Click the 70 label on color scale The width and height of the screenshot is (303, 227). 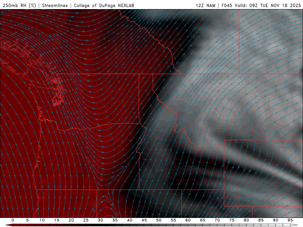point(217,220)
